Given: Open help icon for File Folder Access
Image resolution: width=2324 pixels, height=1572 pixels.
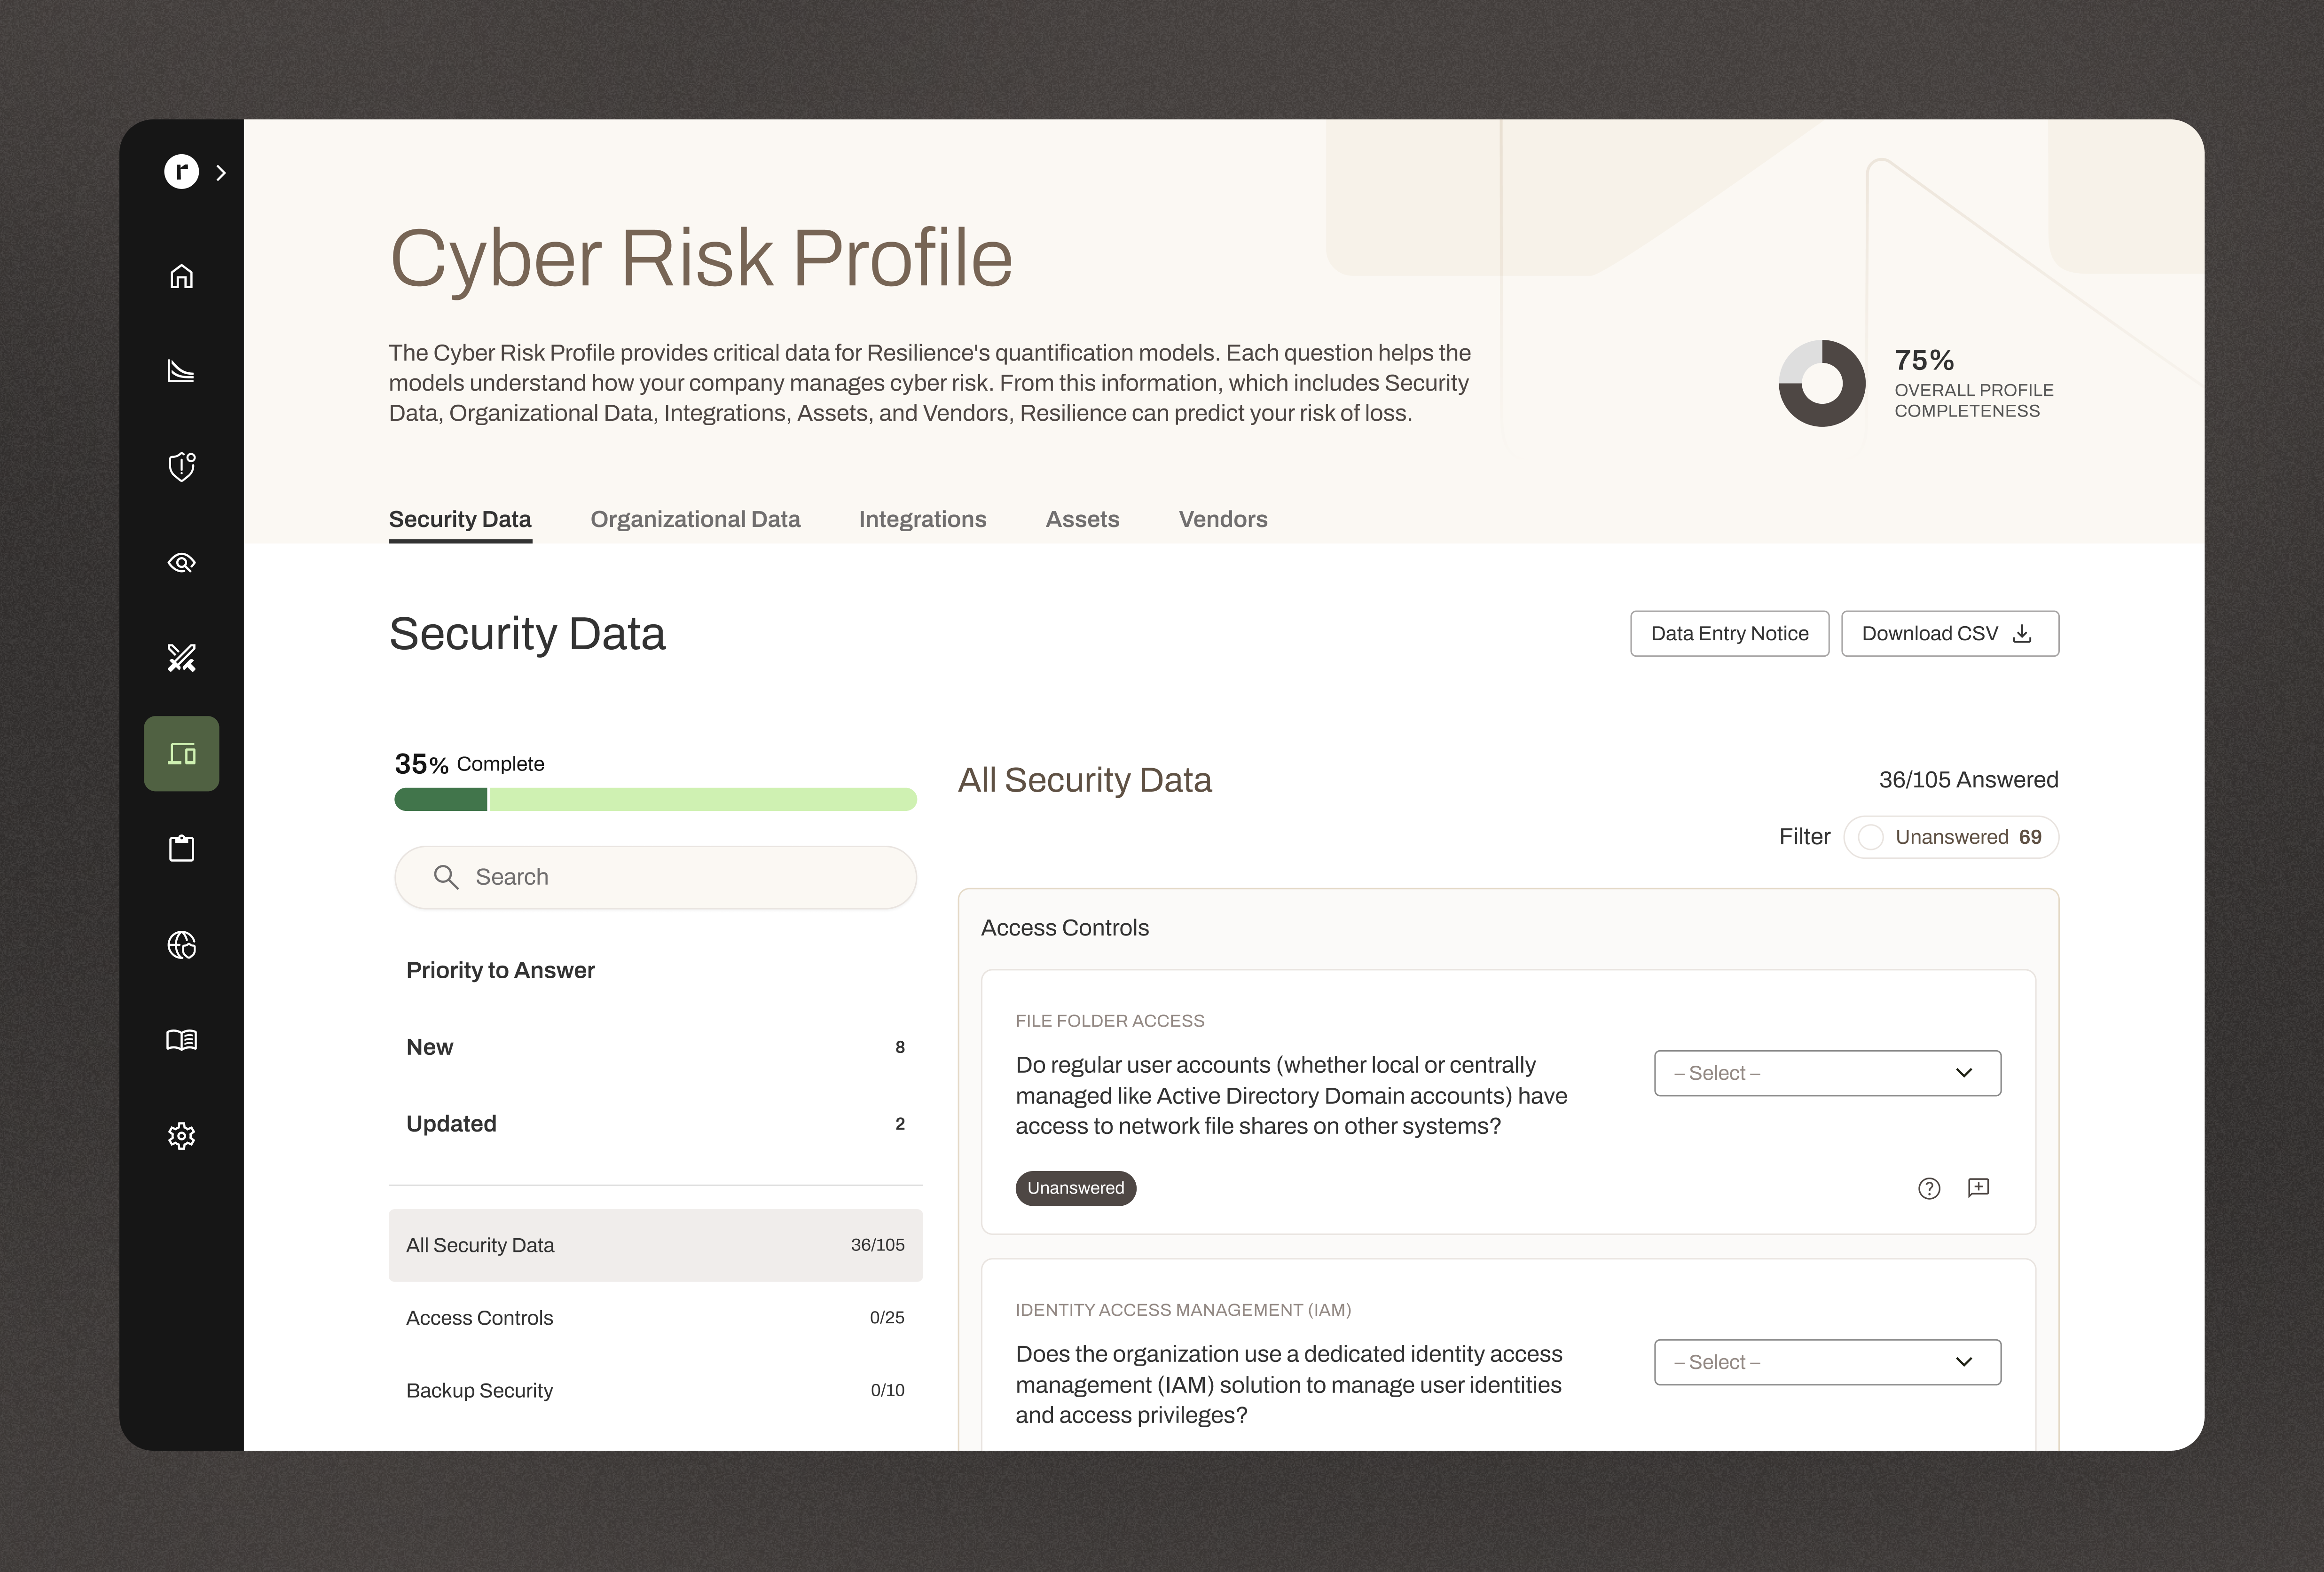Looking at the screenshot, I should tap(1929, 1188).
